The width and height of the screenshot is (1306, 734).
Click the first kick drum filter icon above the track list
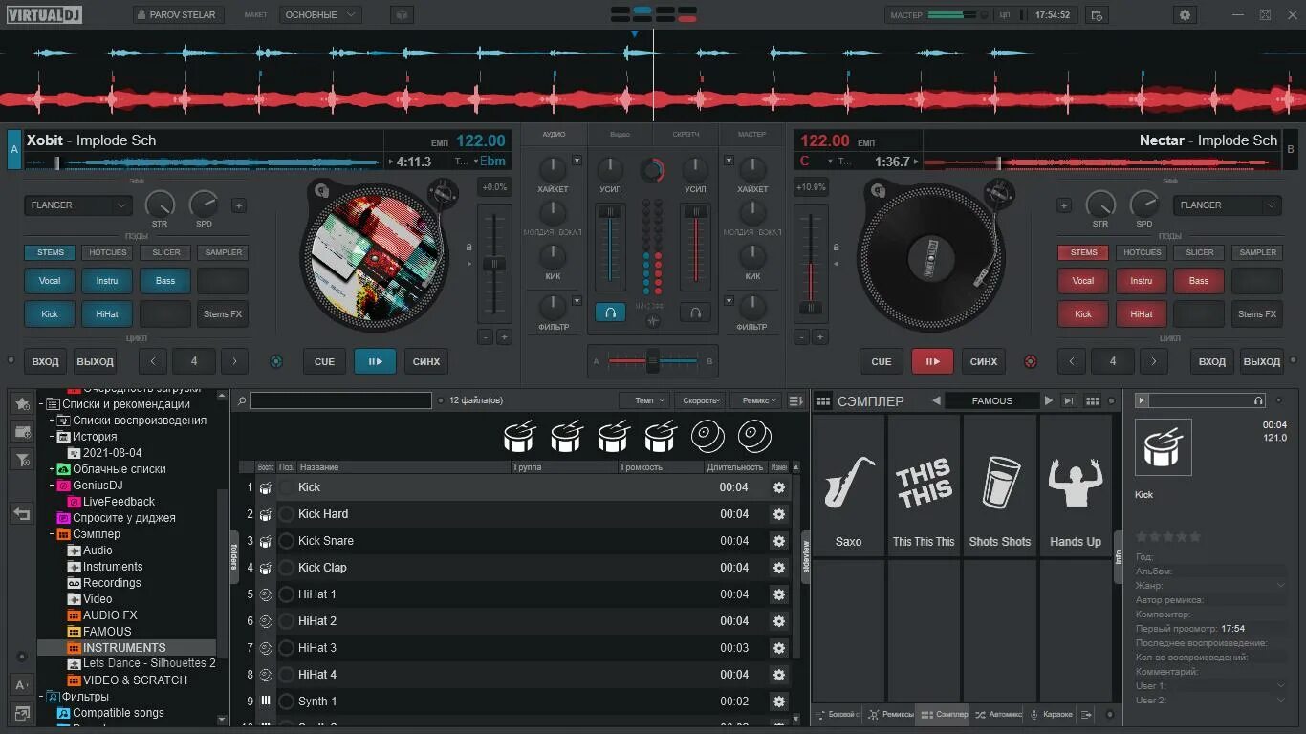click(x=519, y=435)
